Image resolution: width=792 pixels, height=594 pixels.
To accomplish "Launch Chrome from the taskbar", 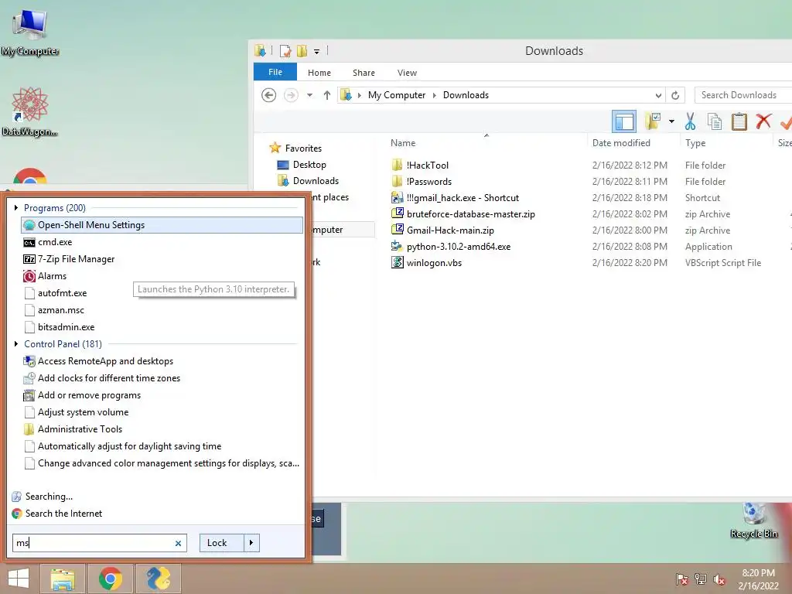I will (x=111, y=579).
